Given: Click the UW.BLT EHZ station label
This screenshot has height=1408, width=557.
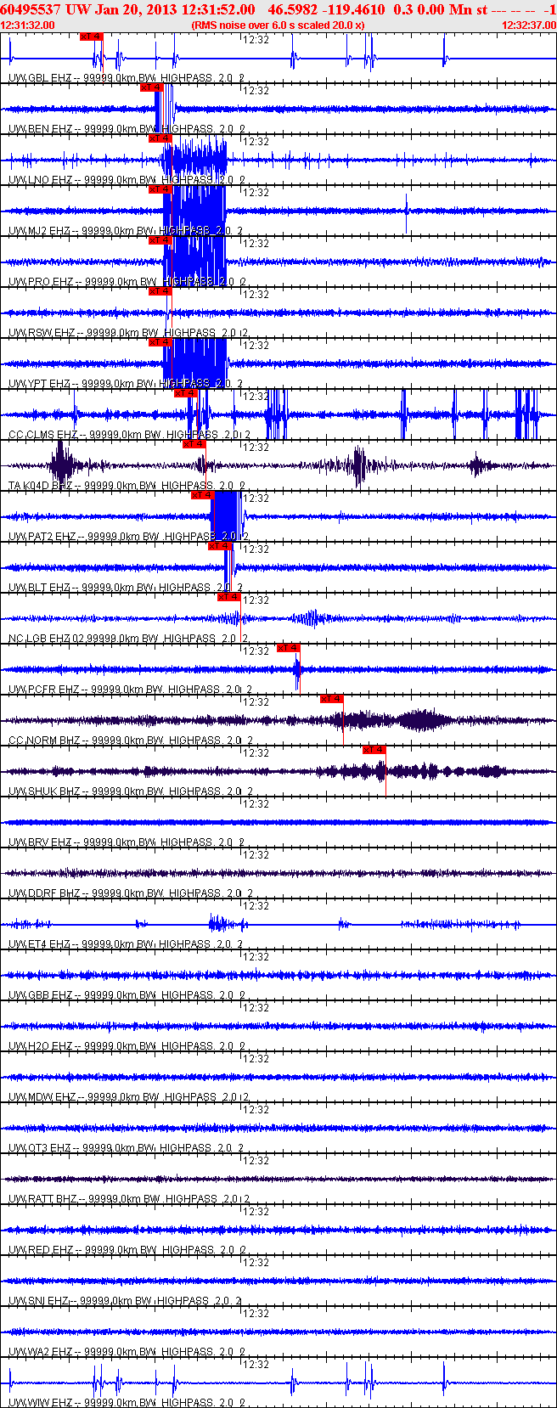Looking at the screenshot, I should point(40,588).
